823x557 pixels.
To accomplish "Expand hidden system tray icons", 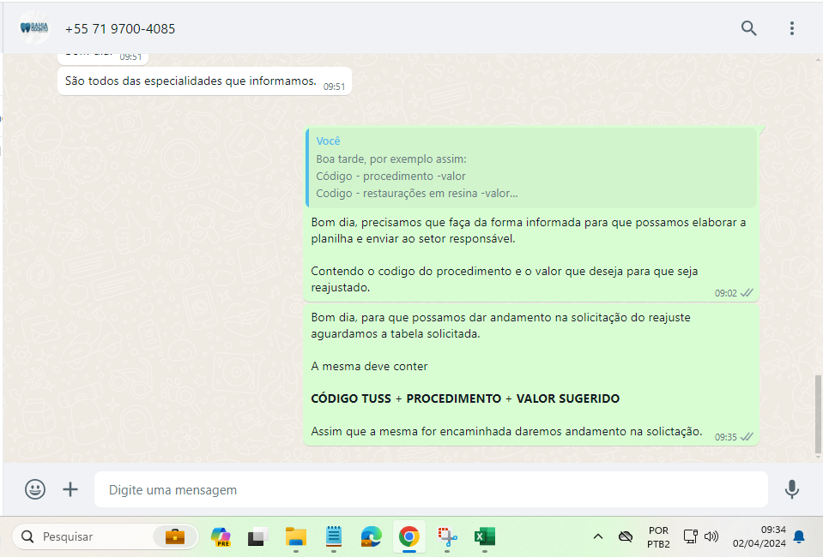I will coord(598,537).
